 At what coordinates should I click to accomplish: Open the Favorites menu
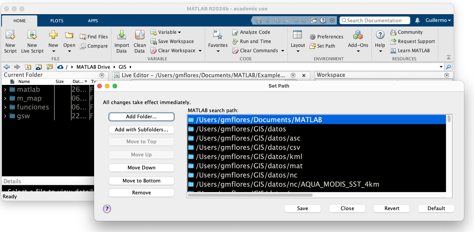[x=218, y=41]
